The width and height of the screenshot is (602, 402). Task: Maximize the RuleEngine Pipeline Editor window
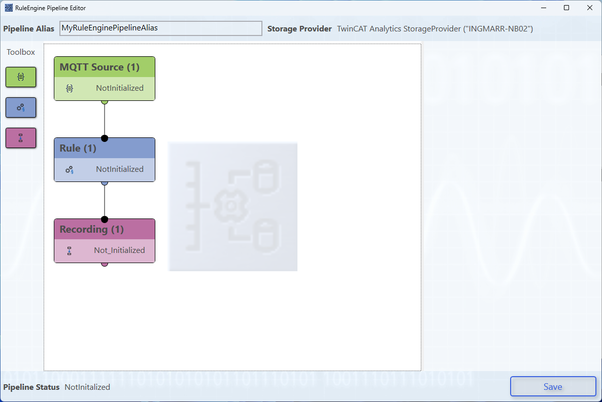click(566, 8)
